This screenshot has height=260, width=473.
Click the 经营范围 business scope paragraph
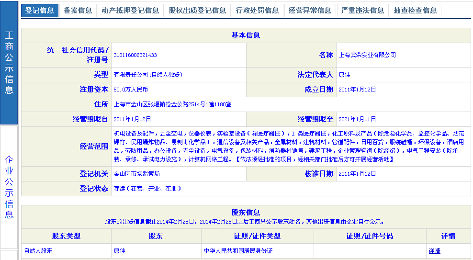(x=289, y=146)
